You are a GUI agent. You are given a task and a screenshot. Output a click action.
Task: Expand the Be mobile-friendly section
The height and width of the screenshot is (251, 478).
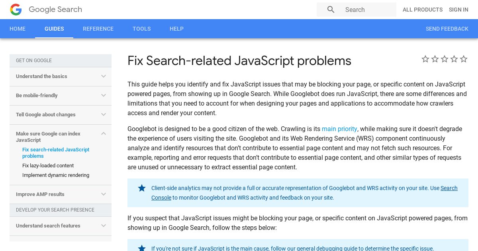click(61, 96)
